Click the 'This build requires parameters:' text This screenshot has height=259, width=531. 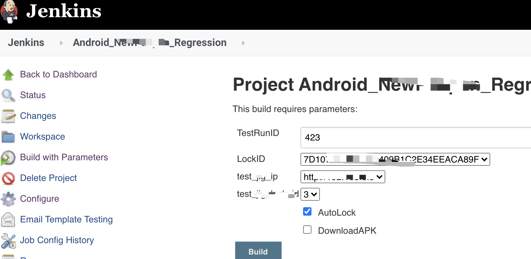pos(295,109)
